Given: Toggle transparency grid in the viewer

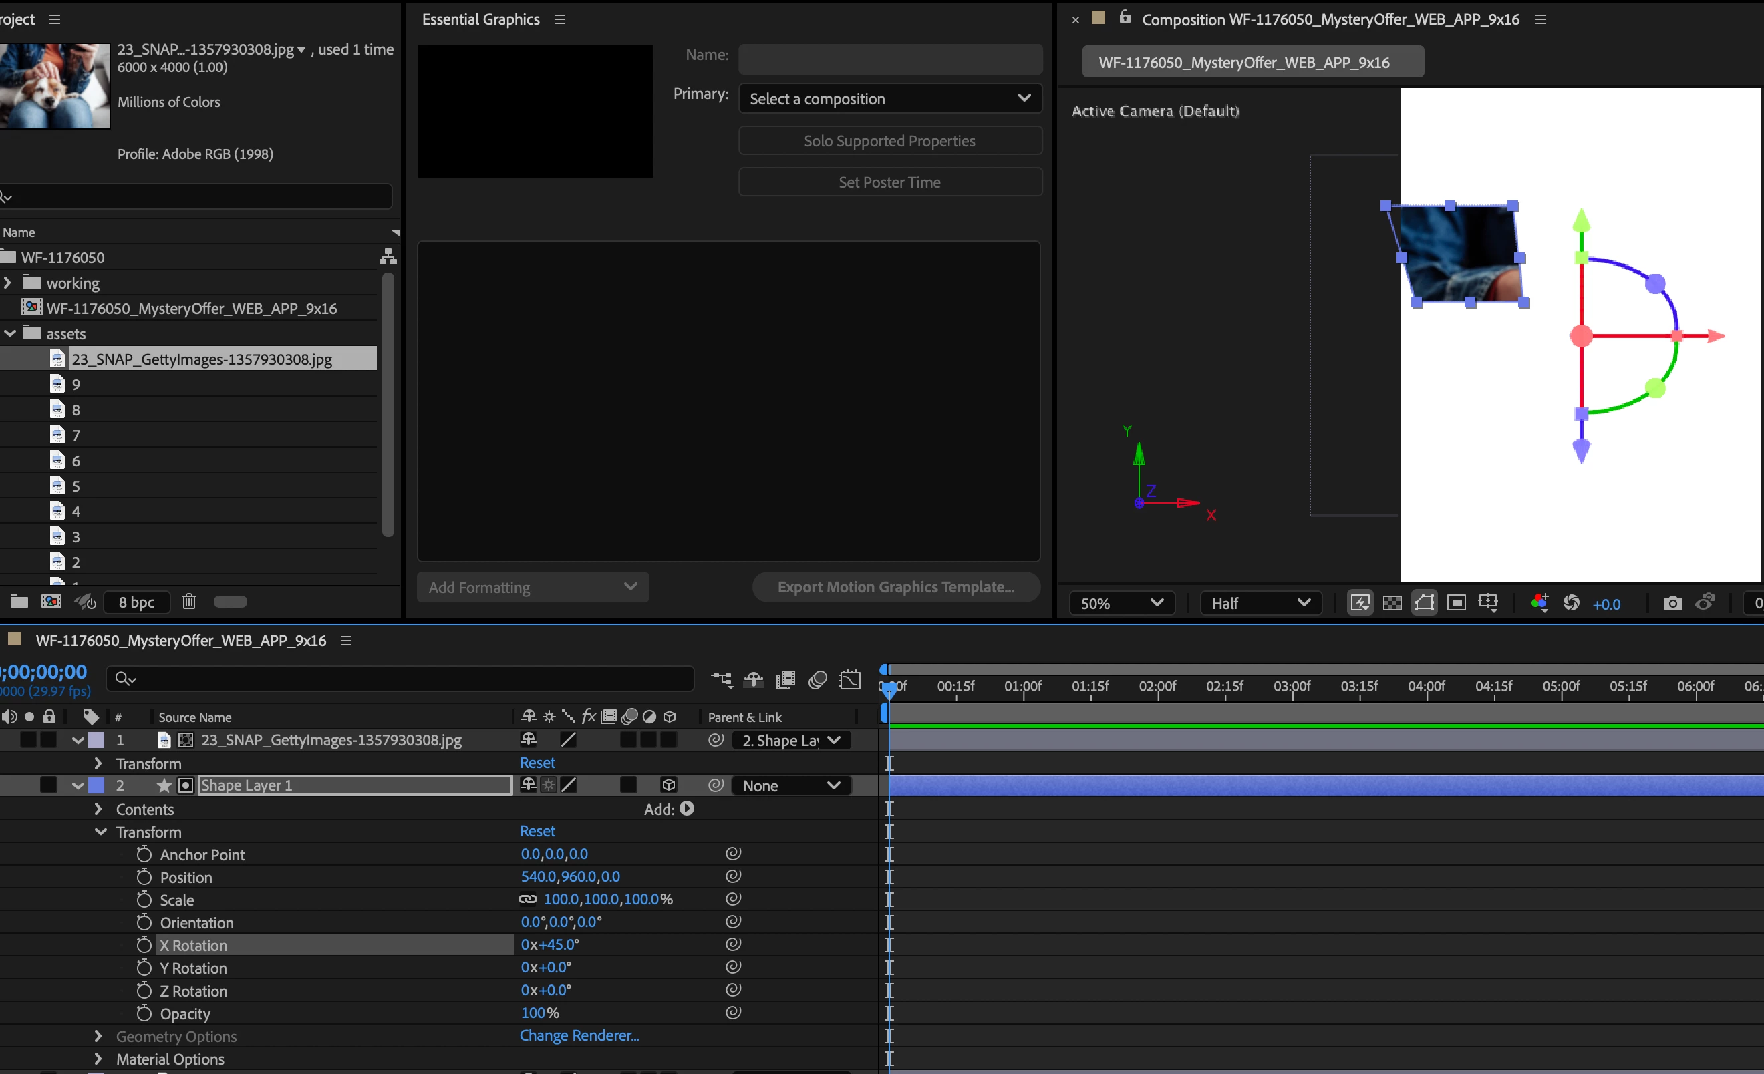Looking at the screenshot, I should 1392,603.
